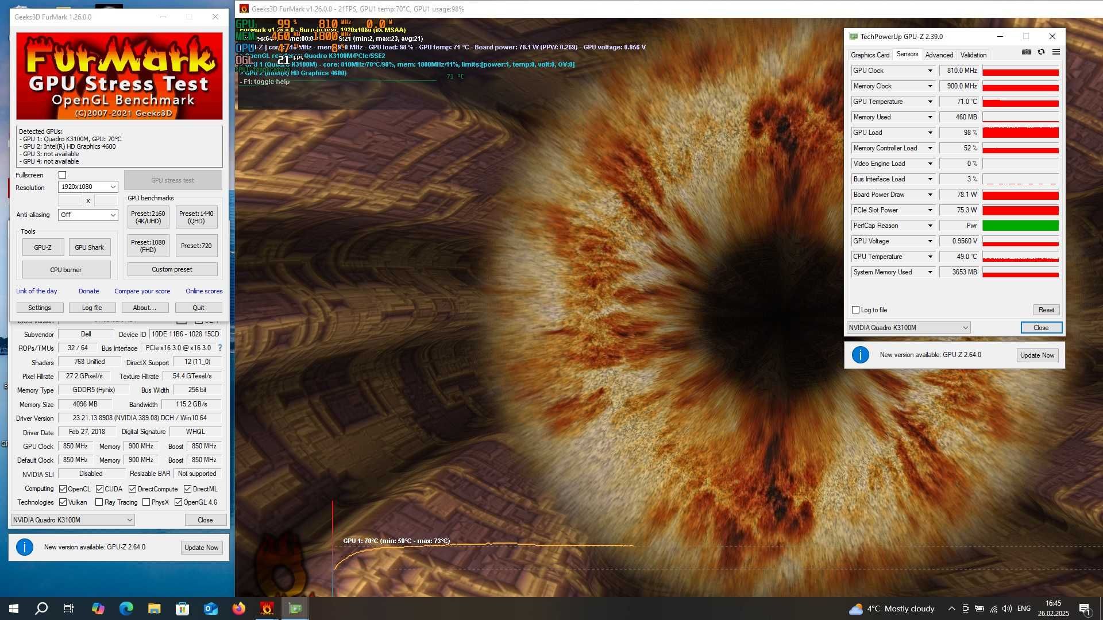
Task: Click the FurMark icon in the render window title bar
Action: 244,9
